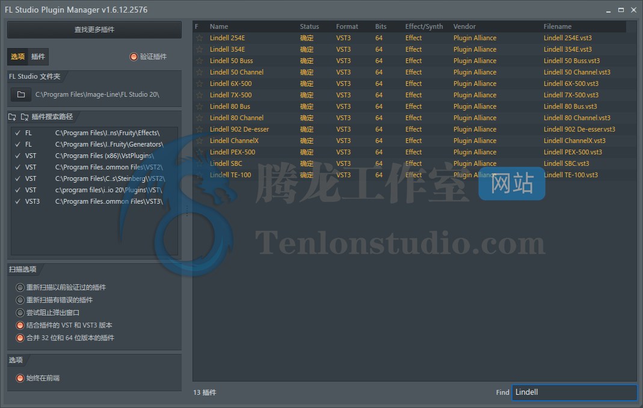The image size is (643, 408).
Task: Disable 合并 32 位和 64 位版本的插件
Action: point(20,338)
